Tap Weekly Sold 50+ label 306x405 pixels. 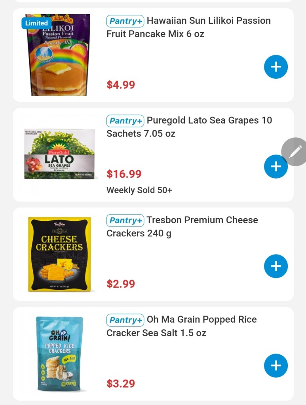click(x=139, y=190)
